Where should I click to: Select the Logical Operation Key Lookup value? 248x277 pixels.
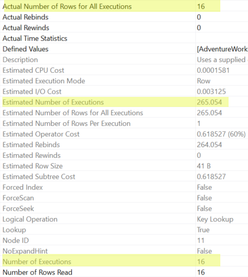point(215,219)
